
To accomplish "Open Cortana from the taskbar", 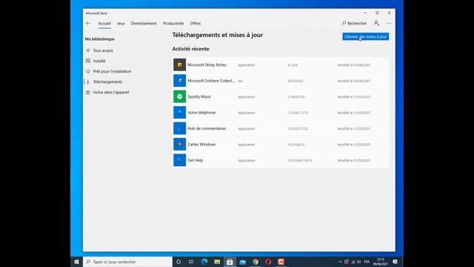I will 178,262.
